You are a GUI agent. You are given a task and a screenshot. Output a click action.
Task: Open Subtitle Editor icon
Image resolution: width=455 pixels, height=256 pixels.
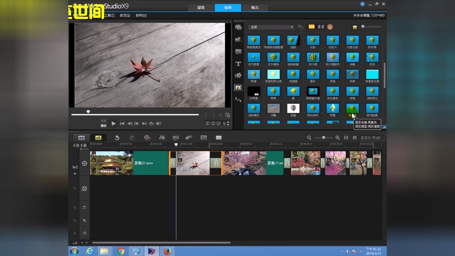204,138
